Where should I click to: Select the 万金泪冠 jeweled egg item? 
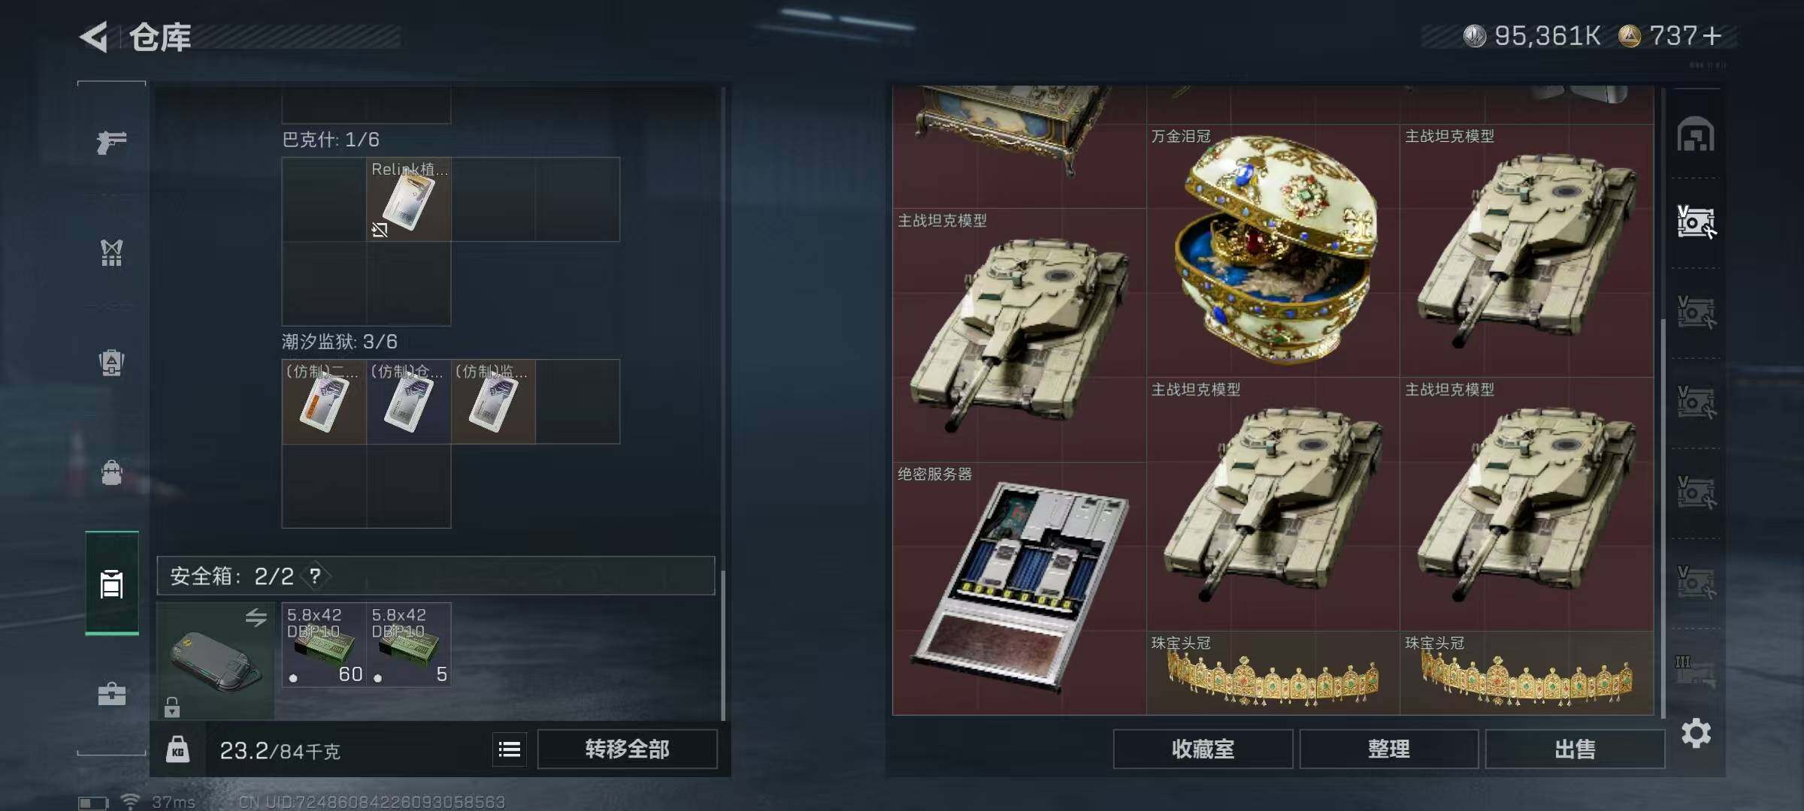pos(1273,251)
